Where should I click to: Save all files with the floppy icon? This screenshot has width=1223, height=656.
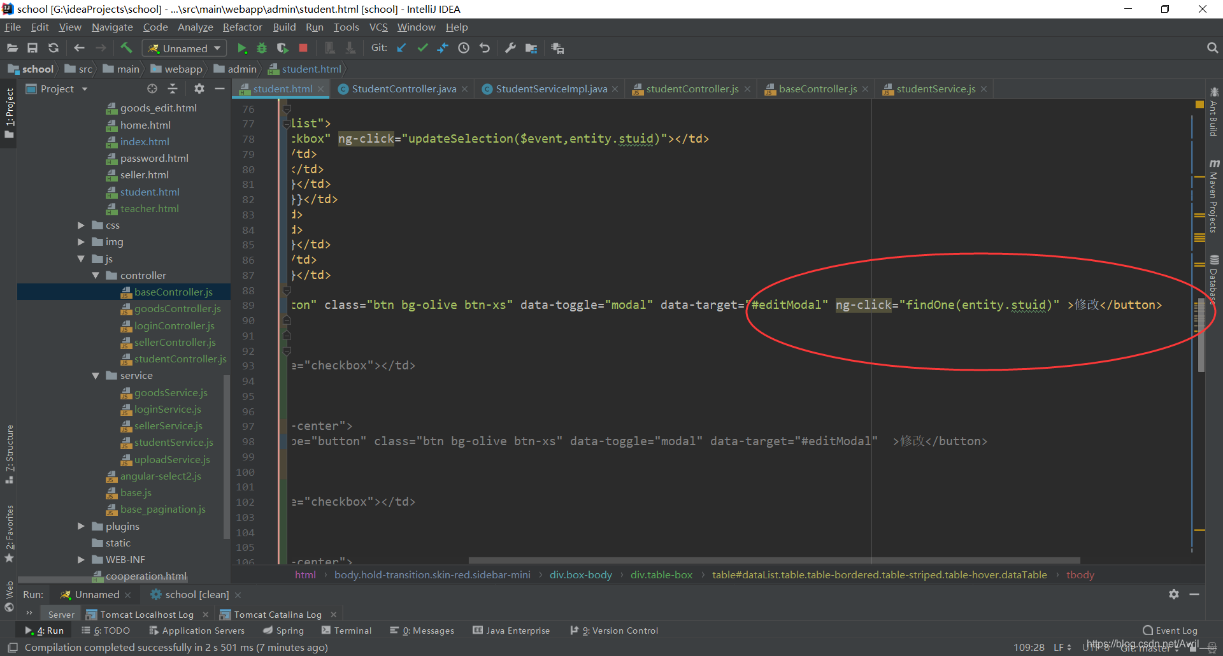(x=32, y=48)
